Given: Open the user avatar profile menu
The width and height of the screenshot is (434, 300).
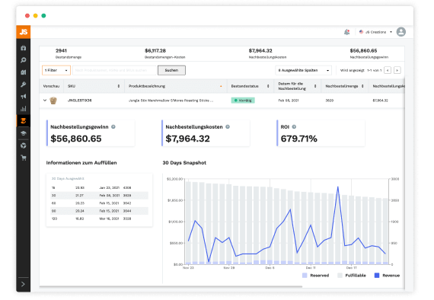Looking at the screenshot, I should (x=400, y=32).
